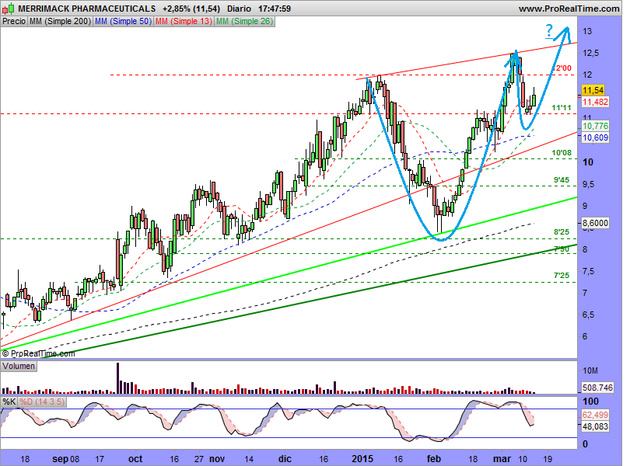Click the %K stochastic label
Screen dimensions: 637x466
[x=9, y=402]
